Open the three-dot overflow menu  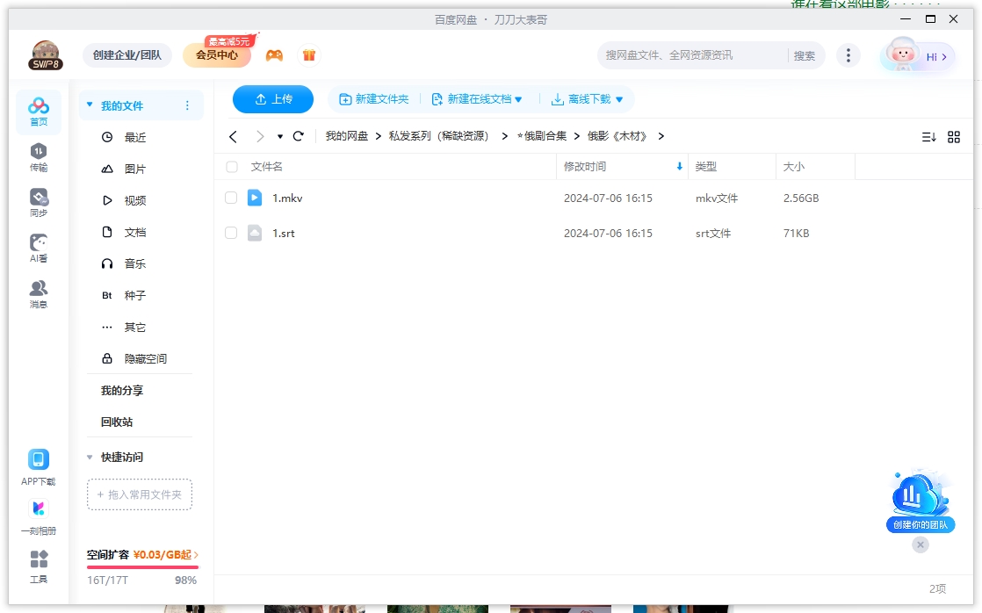848,54
